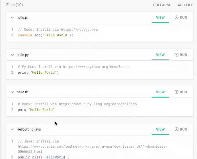Click the '// Java: Install via' comment line

click(x=93, y=146)
